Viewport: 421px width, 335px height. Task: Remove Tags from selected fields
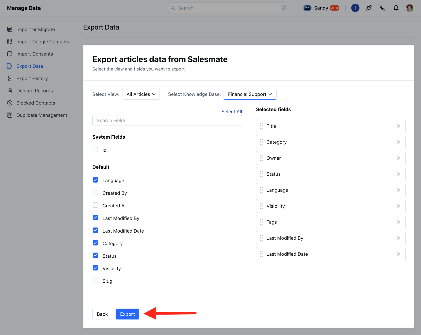[x=399, y=222]
